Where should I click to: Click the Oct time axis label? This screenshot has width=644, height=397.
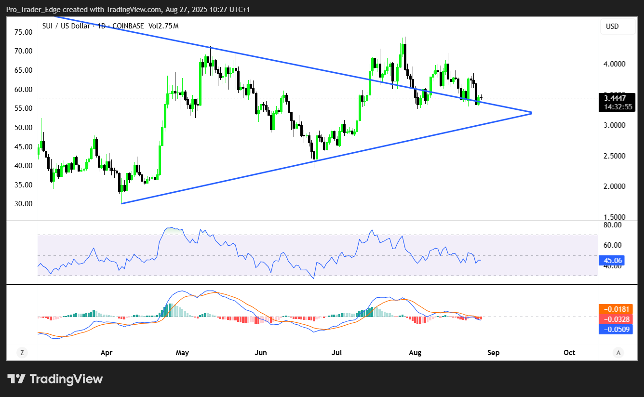pyautogui.click(x=569, y=353)
